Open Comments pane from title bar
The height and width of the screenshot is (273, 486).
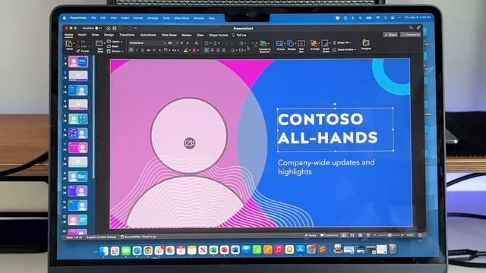410,35
